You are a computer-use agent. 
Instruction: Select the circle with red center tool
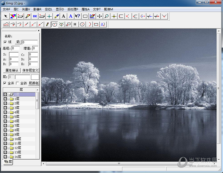click(82, 24)
